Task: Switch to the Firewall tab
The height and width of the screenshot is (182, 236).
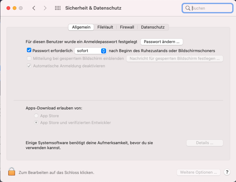Action: pos(127,27)
